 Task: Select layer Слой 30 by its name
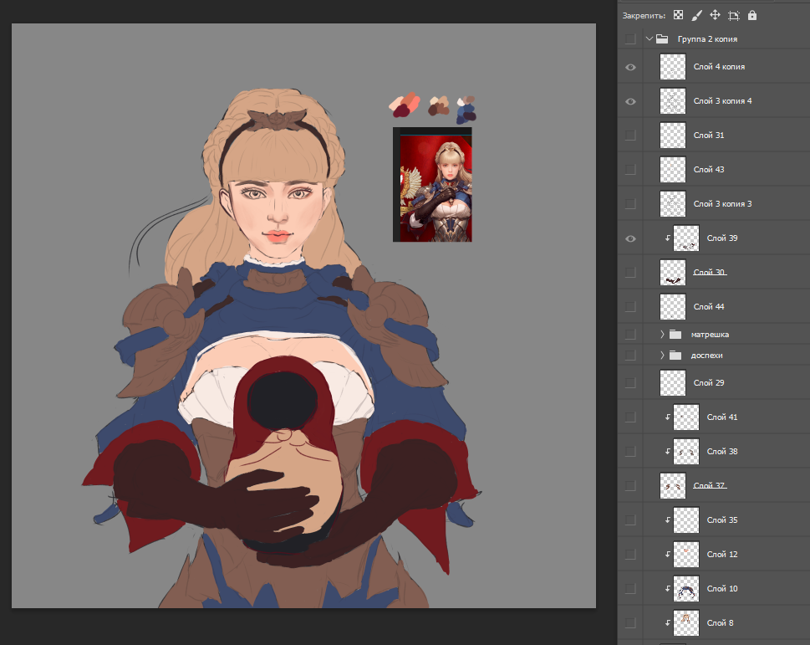pyautogui.click(x=709, y=273)
